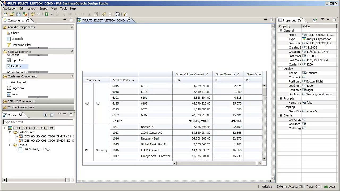Viewport: 340px width, 191px height.
Task: Undo with the yellow back-arrow icon
Action: (x=32, y=14)
